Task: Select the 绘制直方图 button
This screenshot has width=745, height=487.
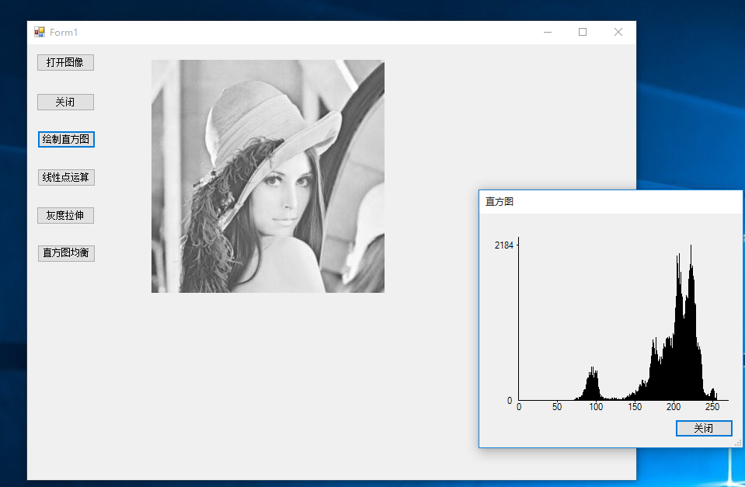Action: [x=66, y=139]
